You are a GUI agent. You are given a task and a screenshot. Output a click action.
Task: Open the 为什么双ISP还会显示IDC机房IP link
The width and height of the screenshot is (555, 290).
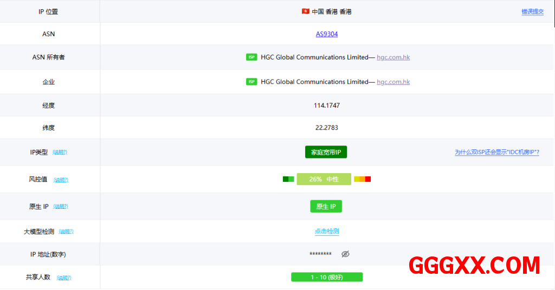tap(496, 153)
